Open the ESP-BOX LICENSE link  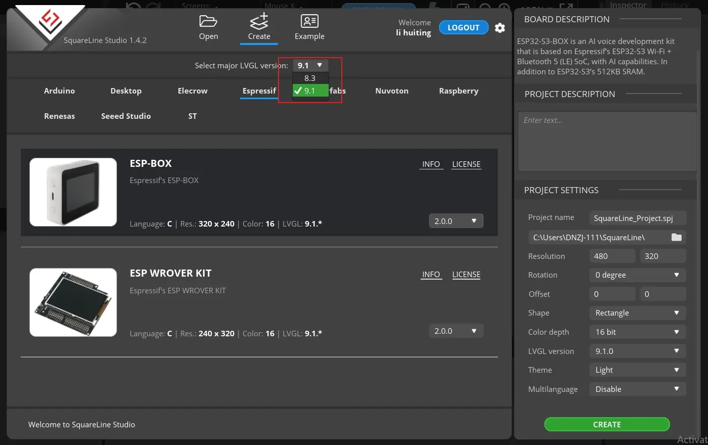466,164
